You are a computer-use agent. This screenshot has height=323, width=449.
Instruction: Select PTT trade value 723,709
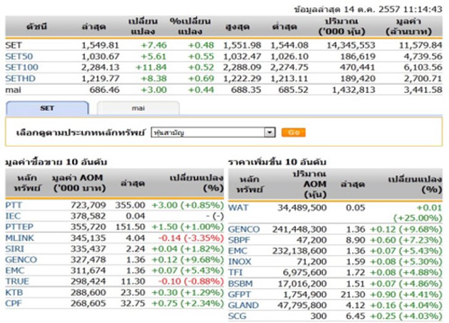(x=88, y=205)
